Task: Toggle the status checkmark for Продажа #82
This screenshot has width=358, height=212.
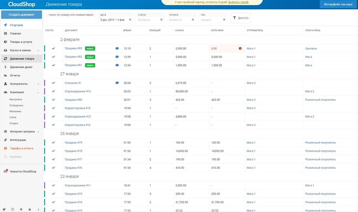Action: coord(53,57)
